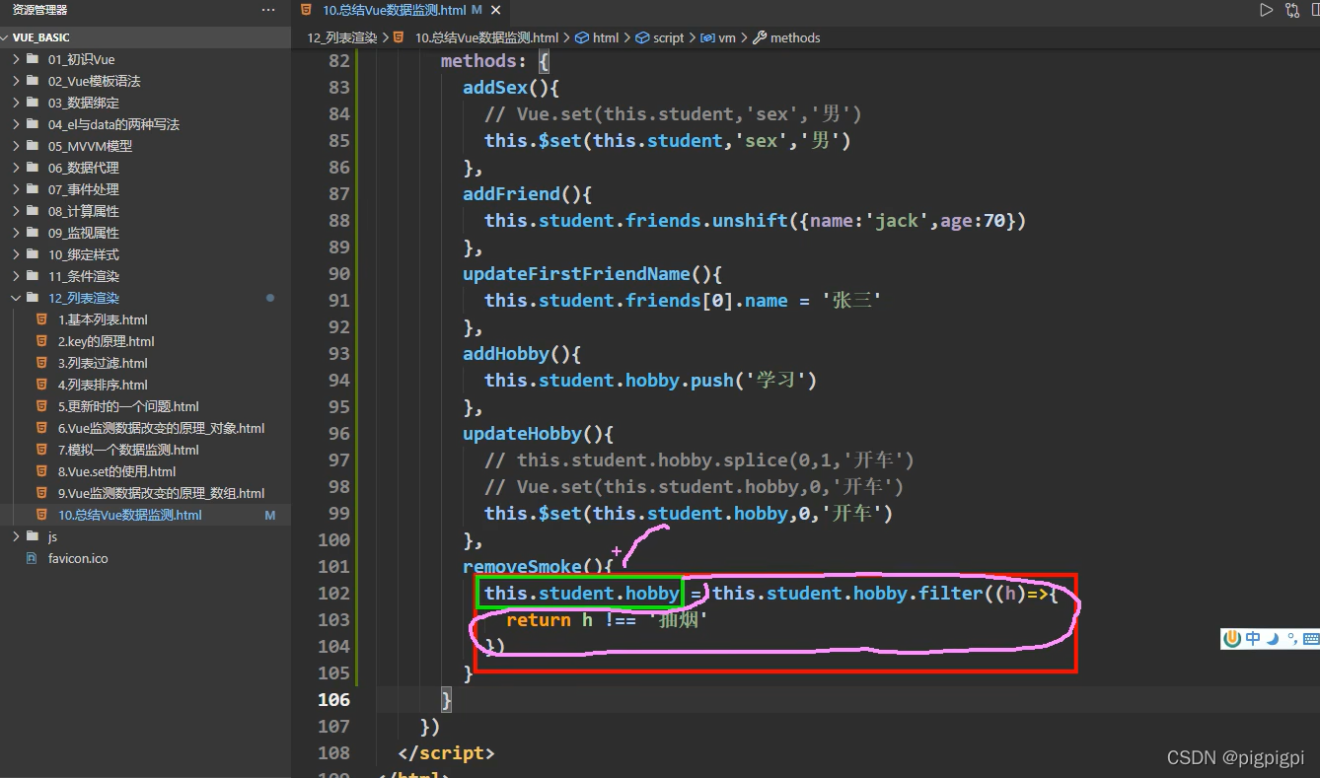Select 10.总结Vue数据监测.html in the file tree
1320x778 pixels.
tap(146, 515)
